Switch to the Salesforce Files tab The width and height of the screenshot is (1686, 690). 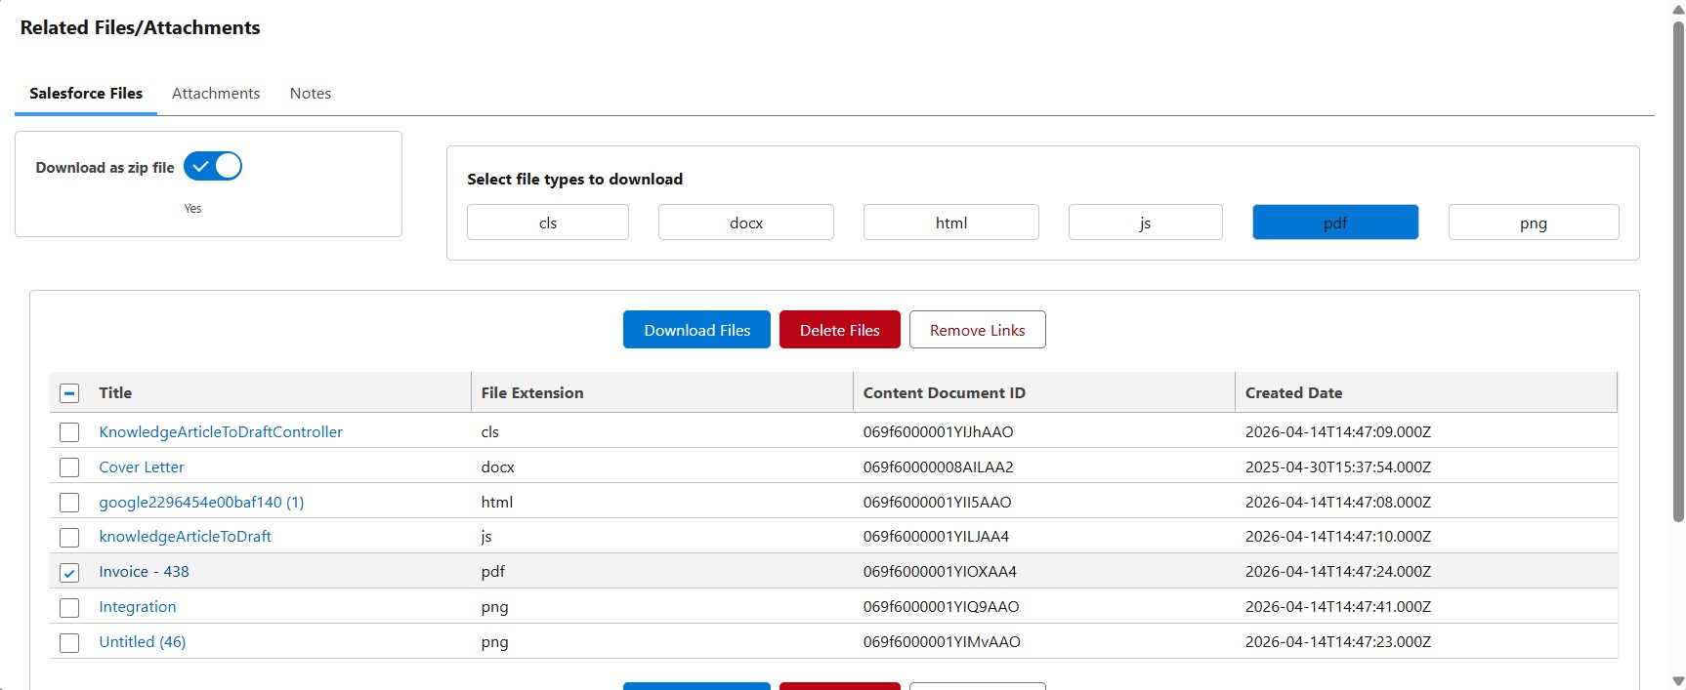click(x=86, y=94)
